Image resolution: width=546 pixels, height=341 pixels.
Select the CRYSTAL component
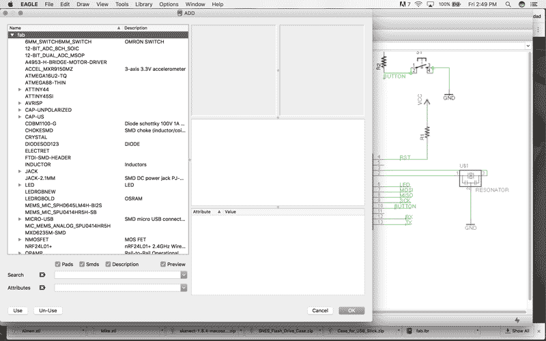coord(36,137)
